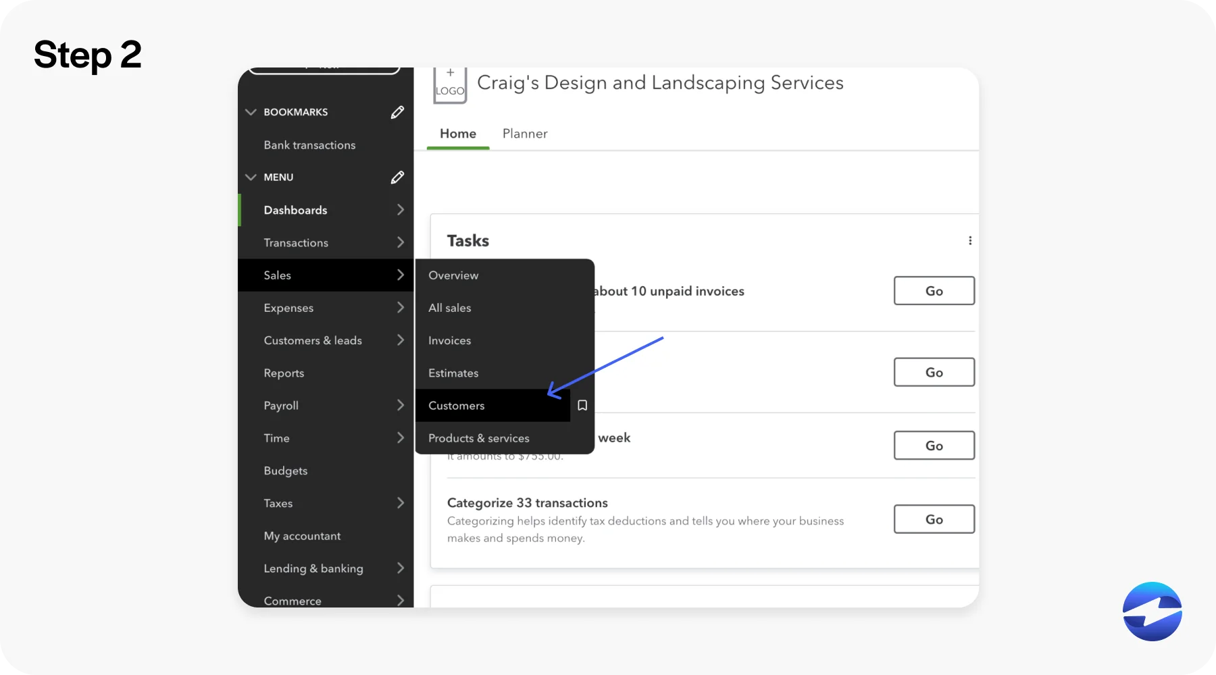Screen dimensions: 1216x675
Task: Expand the Time submenu arrow
Action: [x=401, y=438]
